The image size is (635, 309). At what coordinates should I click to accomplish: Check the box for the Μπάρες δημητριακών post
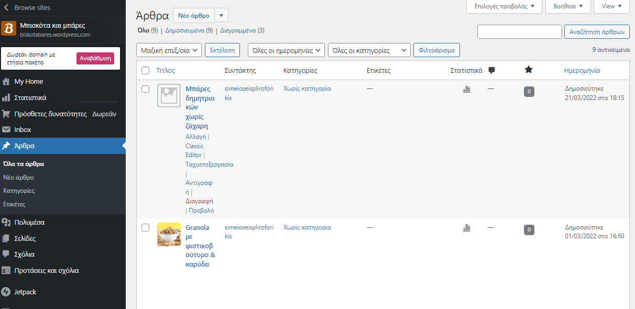click(146, 89)
